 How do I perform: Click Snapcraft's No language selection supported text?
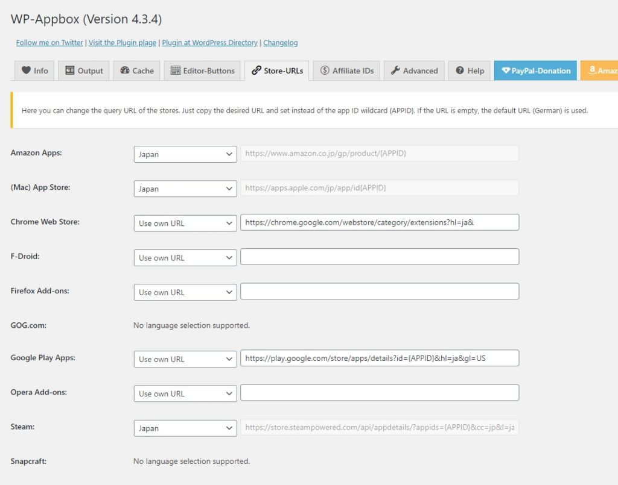click(x=191, y=461)
